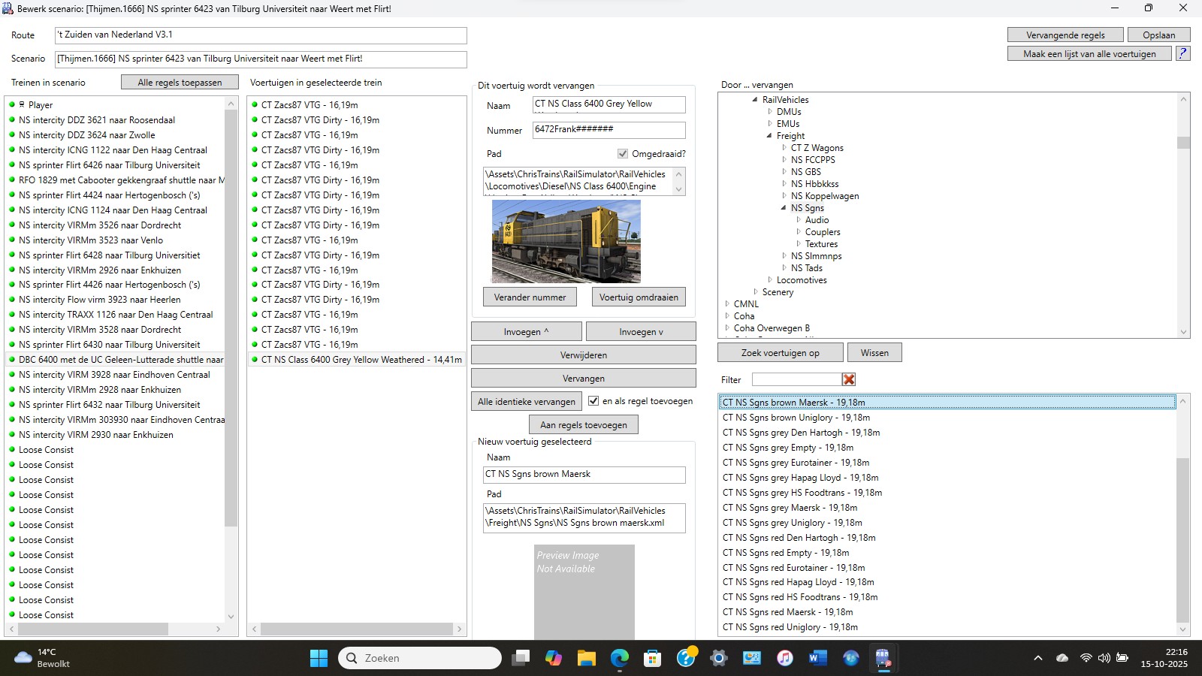Open the Word icon in the taskbar
Viewport: 1202px width, 676px height.
pos(817,659)
